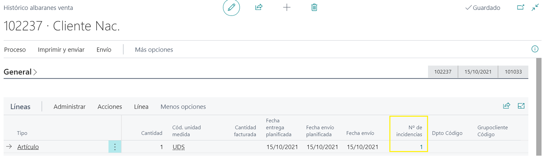Maximize the Líneas section
Screen dimensions: 543x158
tap(521, 106)
